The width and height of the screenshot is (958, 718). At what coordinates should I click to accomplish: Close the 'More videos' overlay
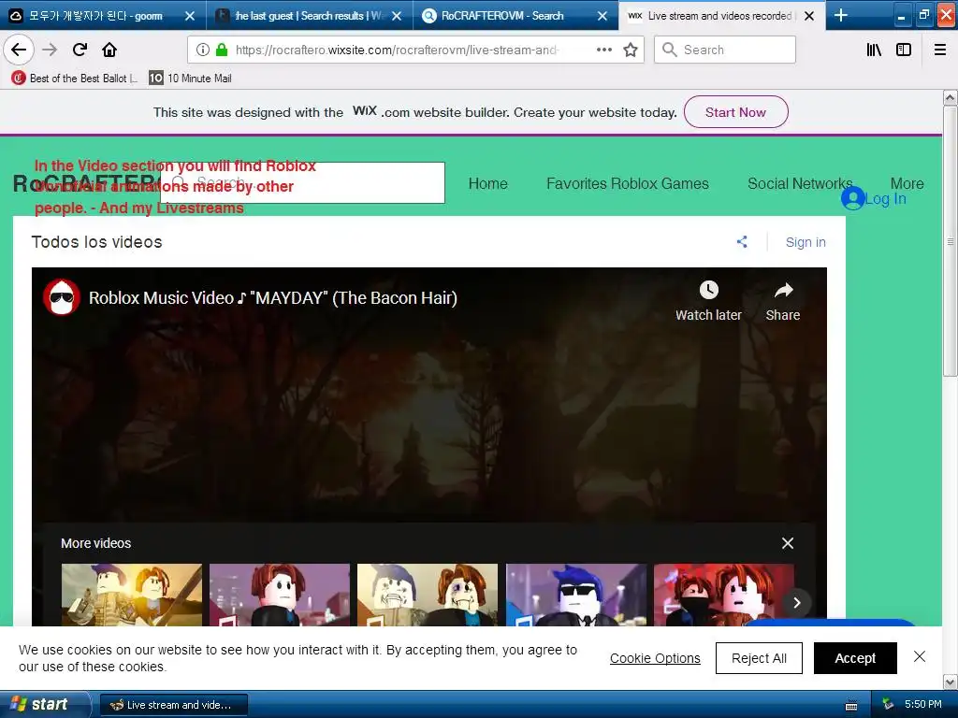click(788, 543)
